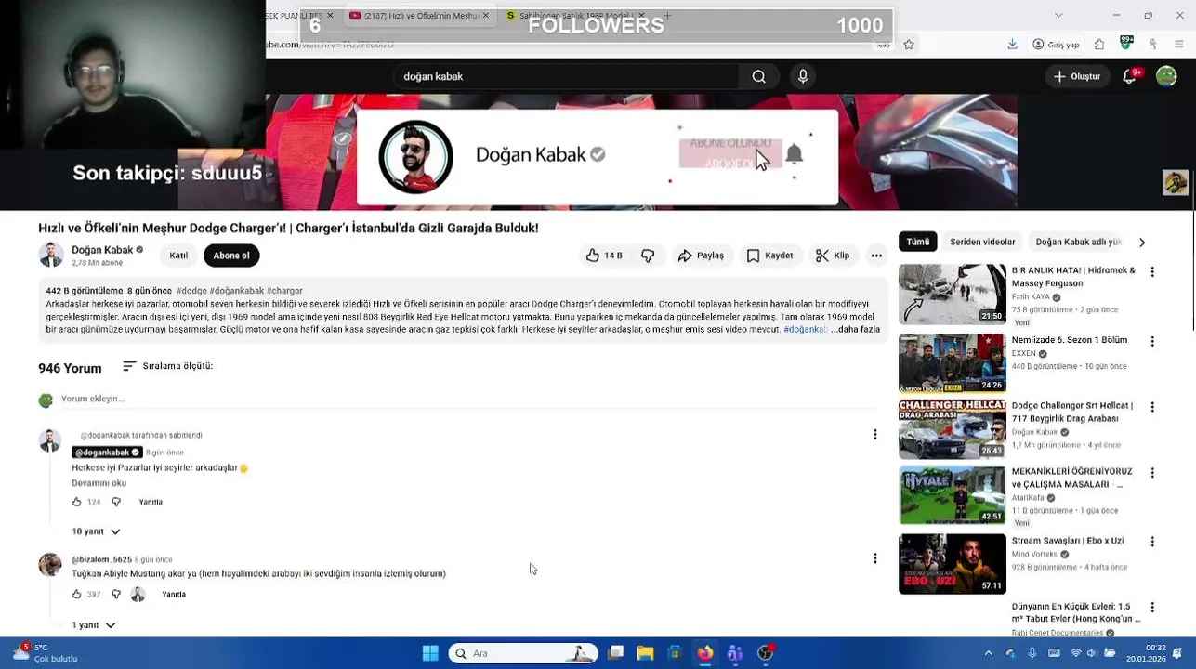
Task: Open options for Nemlizade 6. Sezon video
Action: coord(1152,342)
